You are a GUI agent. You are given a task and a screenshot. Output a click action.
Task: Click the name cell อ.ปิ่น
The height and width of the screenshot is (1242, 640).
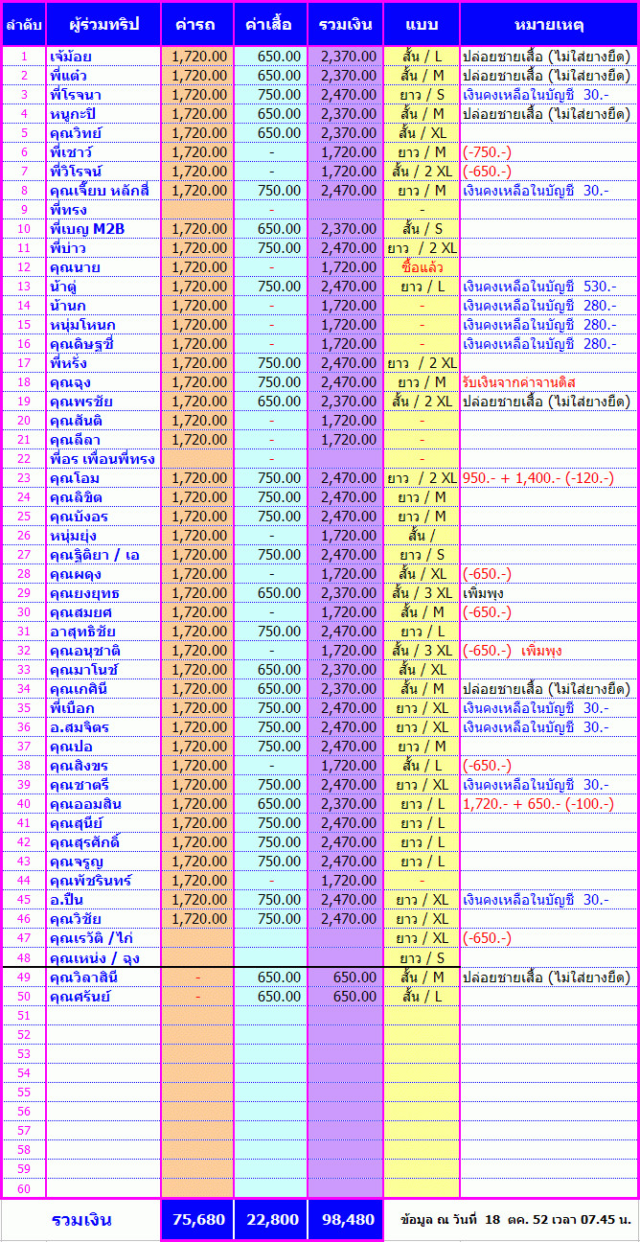(x=103, y=899)
